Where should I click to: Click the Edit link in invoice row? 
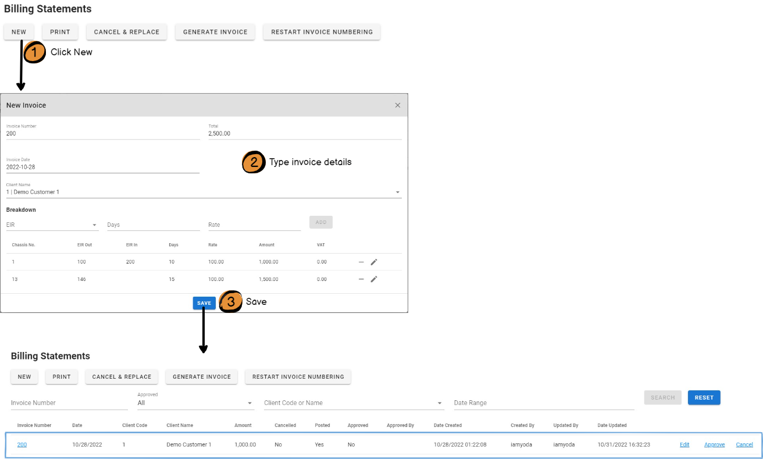[x=684, y=444]
